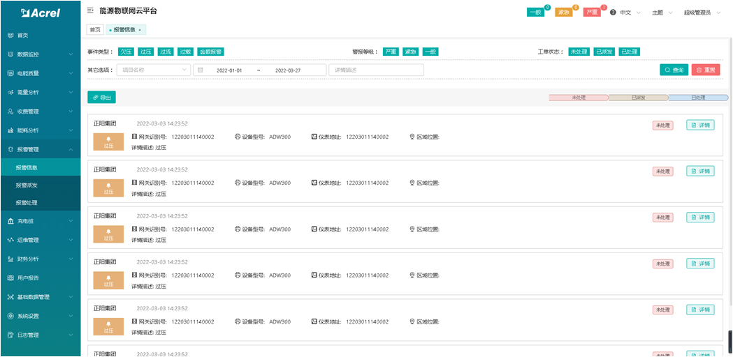Expand the 运维管理 sidebar menu

click(x=41, y=240)
